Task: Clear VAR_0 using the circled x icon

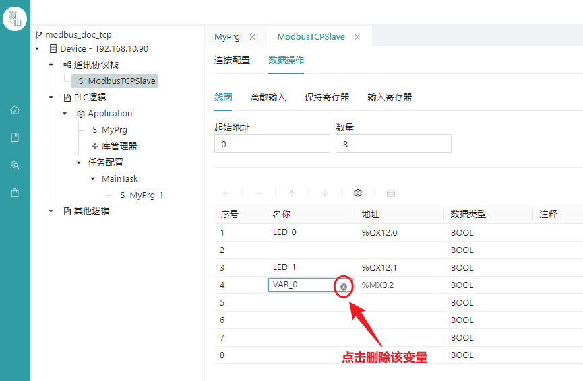Action: point(344,287)
